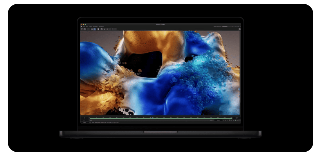Viewport: 321px width, 156px height.
Task: Click the Set as A compare icon
Action: [x=105, y=29]
